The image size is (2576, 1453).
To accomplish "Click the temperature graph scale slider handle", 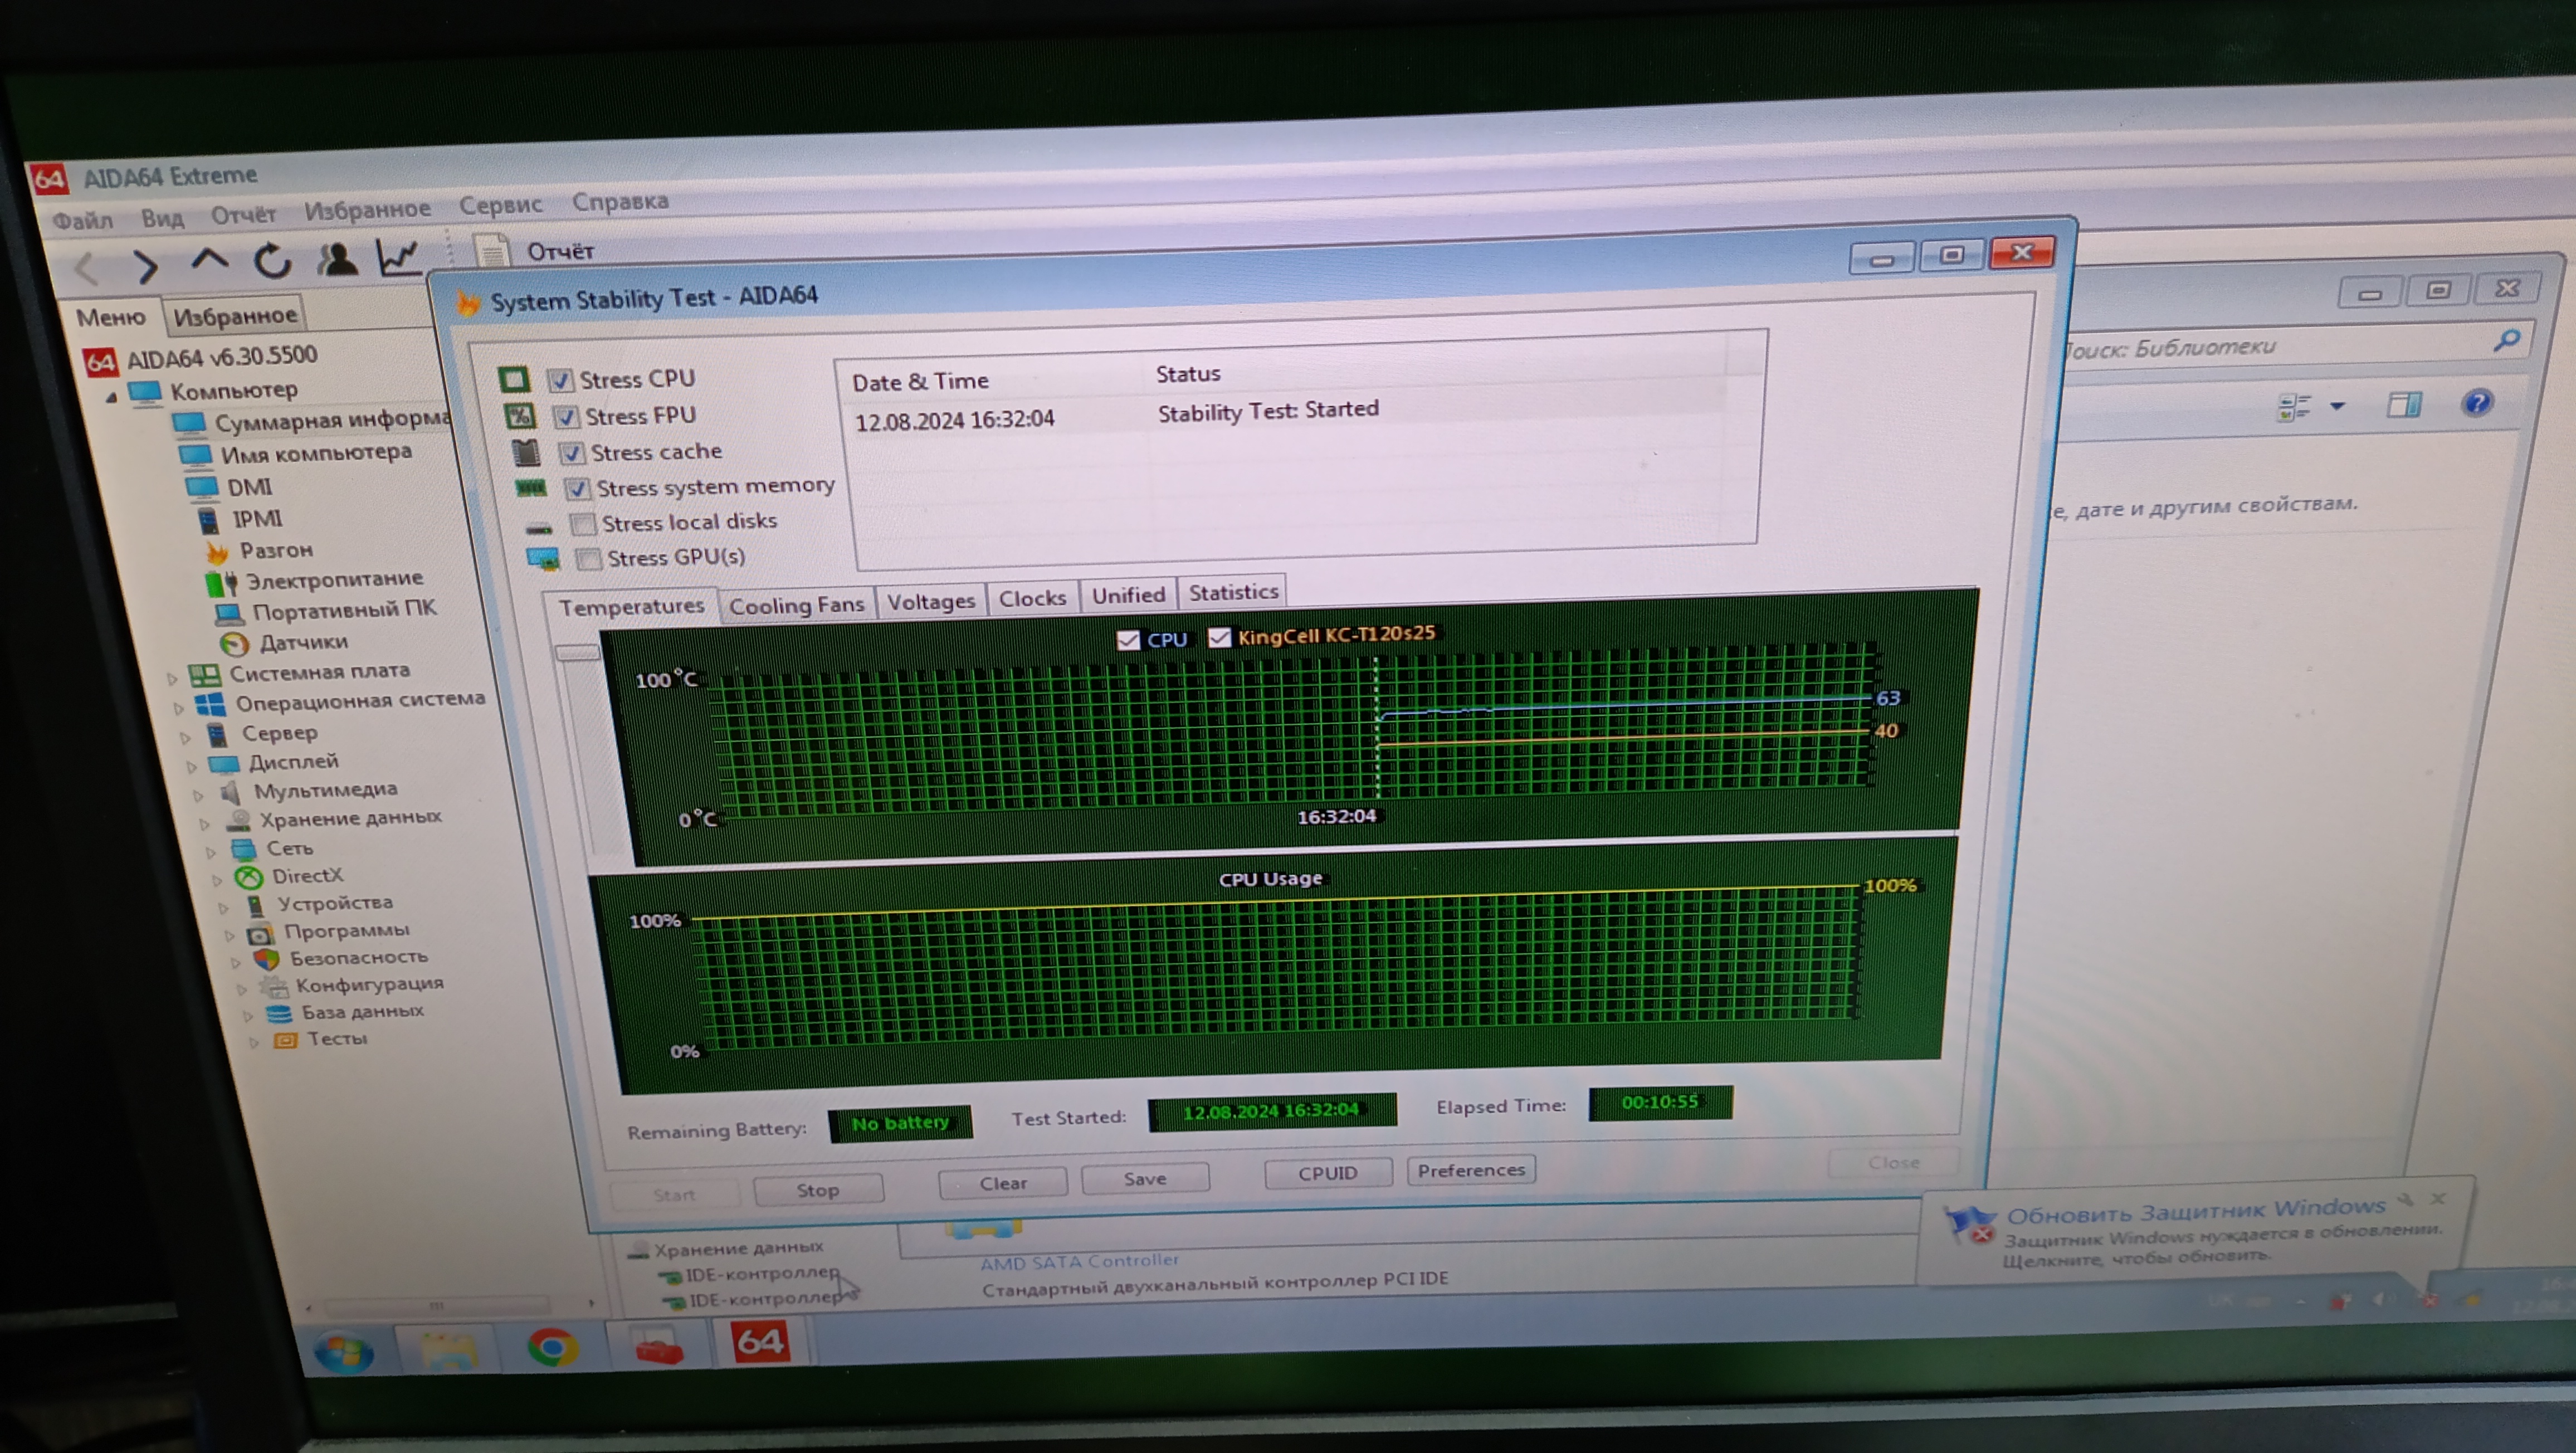I will (577, 653).
